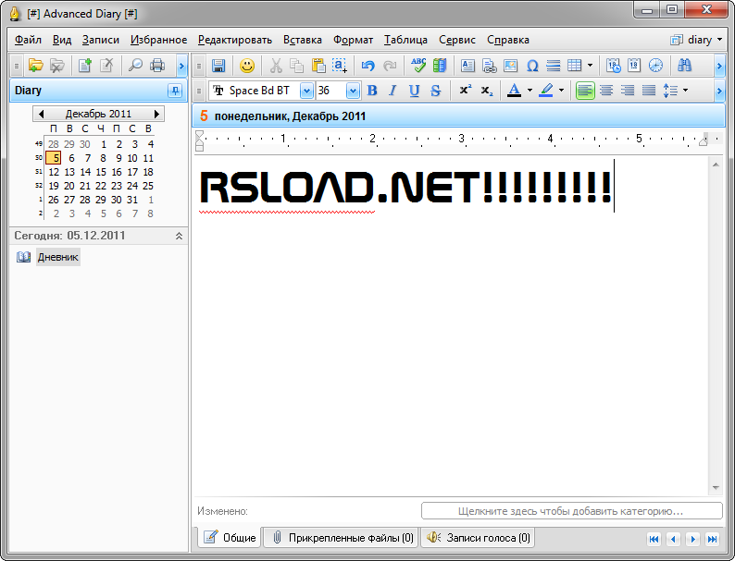Toggle strikethrough formatting
Screen dimensions: 735x561
coord(435,91)
